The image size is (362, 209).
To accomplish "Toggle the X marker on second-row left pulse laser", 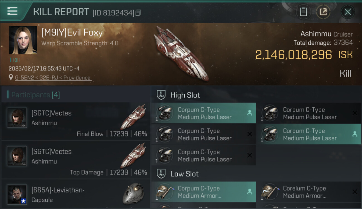I will pyautogui.click(x=250, y=134).
